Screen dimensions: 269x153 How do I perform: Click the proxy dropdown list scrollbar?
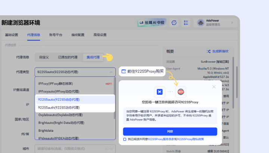pos(114,98)
